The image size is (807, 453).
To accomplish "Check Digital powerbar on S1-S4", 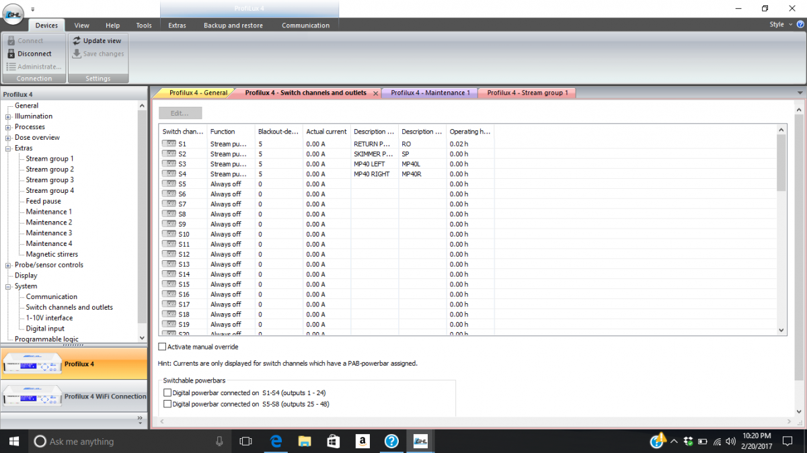I will pyautogui.click(x=168, y=393).
